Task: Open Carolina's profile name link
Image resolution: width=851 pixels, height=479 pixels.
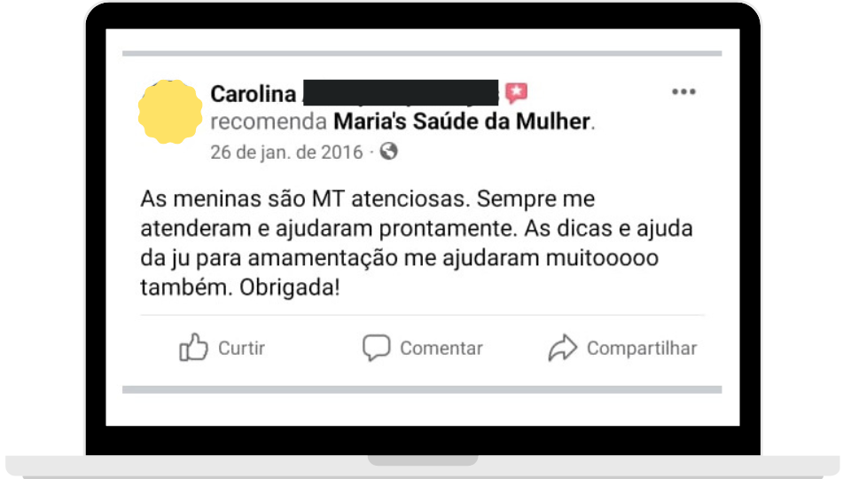Action: click(254, 93)
